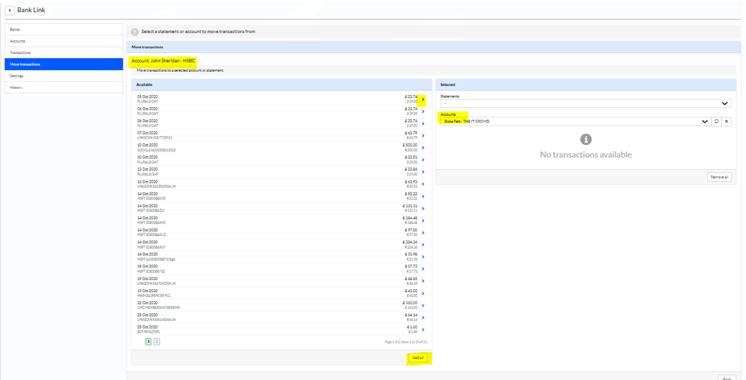
Task: Add the MSFT £52.22 transaction arrow
Action: click(x=423, y=196)
